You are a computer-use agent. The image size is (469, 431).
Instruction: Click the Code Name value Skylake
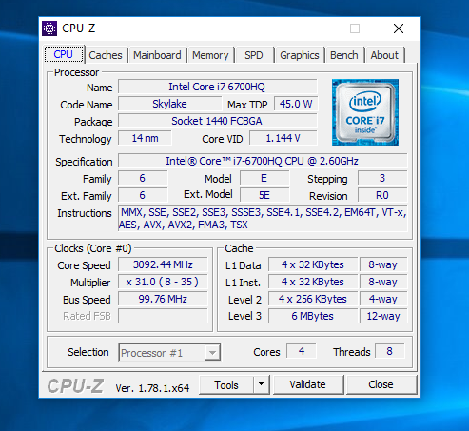169,104
